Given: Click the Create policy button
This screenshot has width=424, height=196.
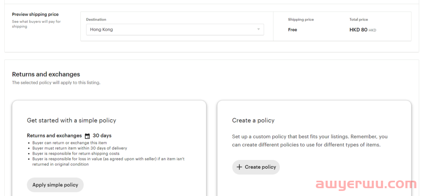Looking at the screenshot, I should pyautogui.click(x=256, y=167).
